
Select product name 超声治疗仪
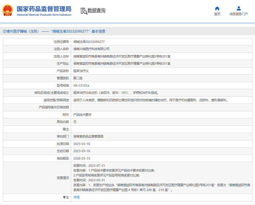tap(81, 71)
